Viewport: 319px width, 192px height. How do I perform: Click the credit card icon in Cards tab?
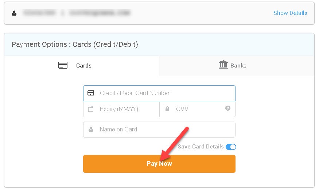pos(63,66)
